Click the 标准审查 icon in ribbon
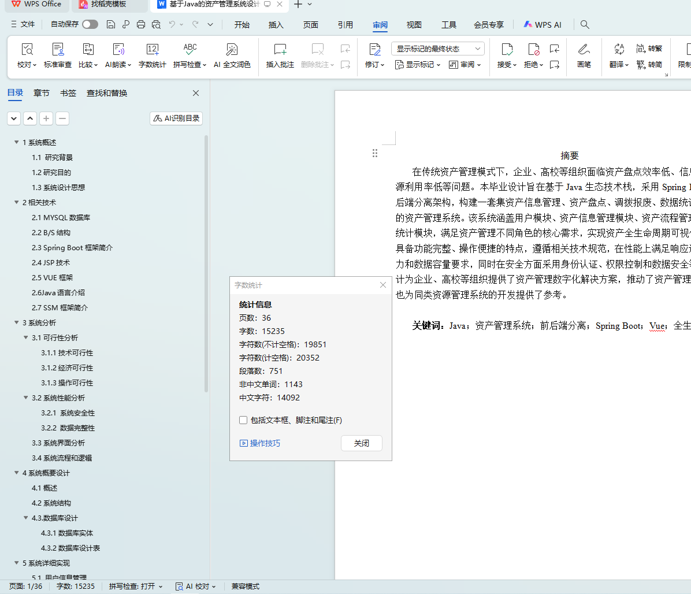691x594 pixels. [x=58, y=55]
